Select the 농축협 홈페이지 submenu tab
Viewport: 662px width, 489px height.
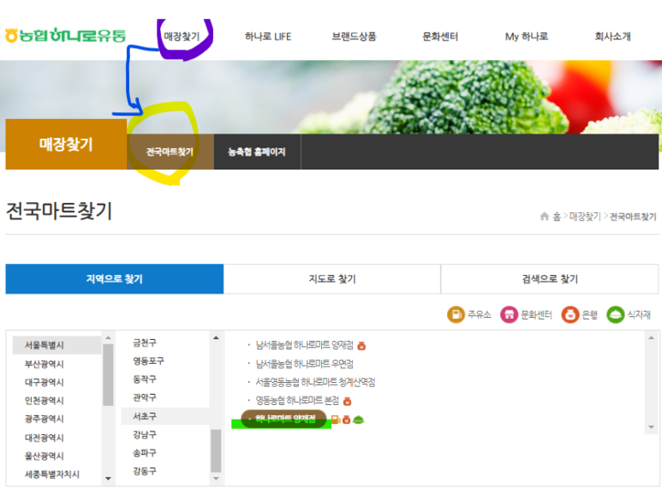pos(257,152)
